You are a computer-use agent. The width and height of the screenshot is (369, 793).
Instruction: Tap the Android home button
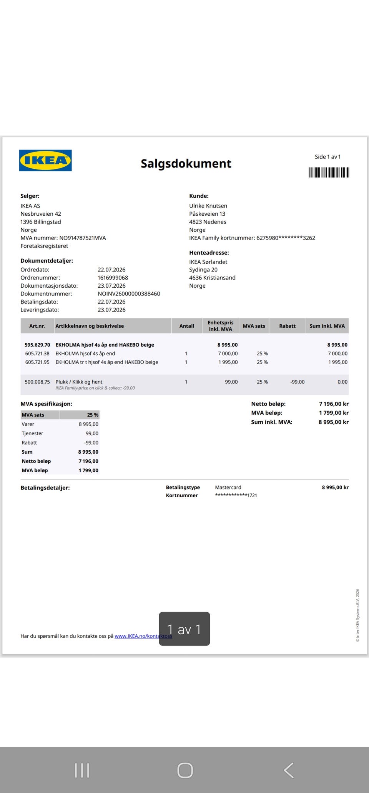coord(185,770)
